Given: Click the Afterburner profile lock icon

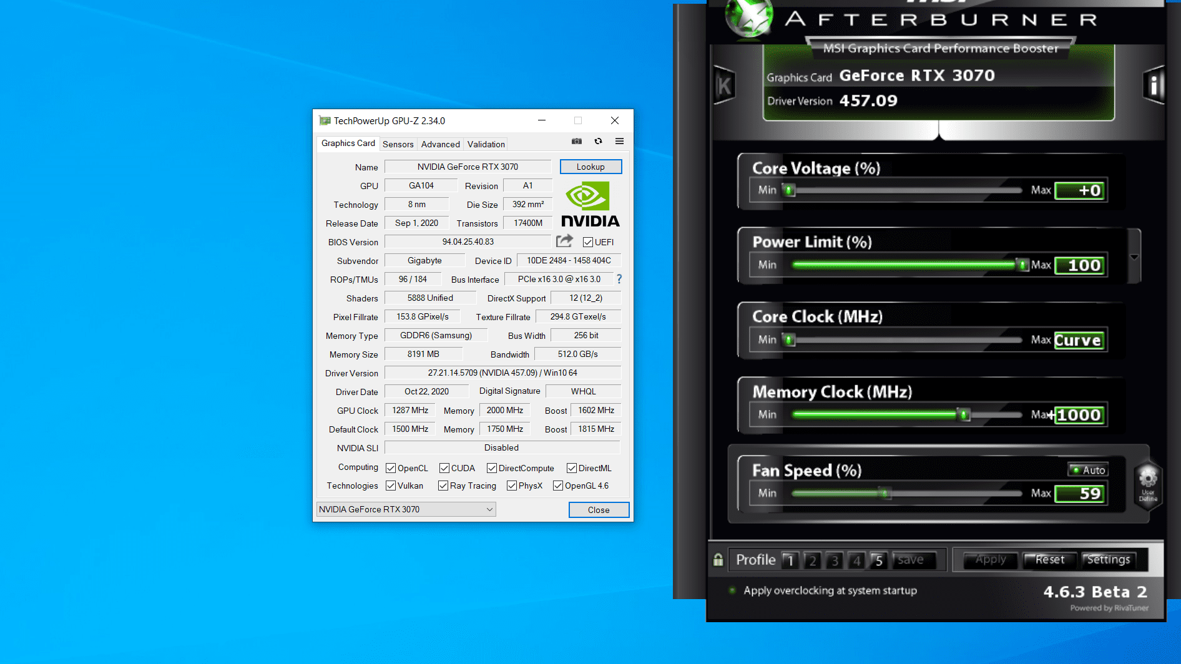Looking at the screenshot, I should click(718, 560).
